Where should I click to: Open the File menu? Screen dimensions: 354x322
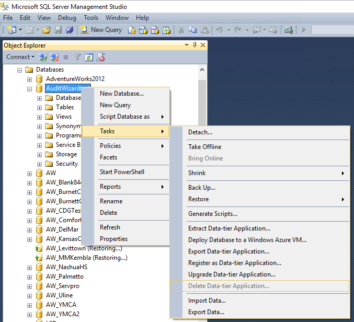tap(8, 18)
